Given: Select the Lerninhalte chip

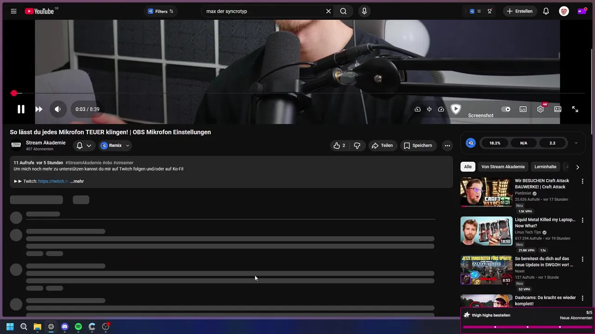Looking at the screenshot, I should 545,167.
